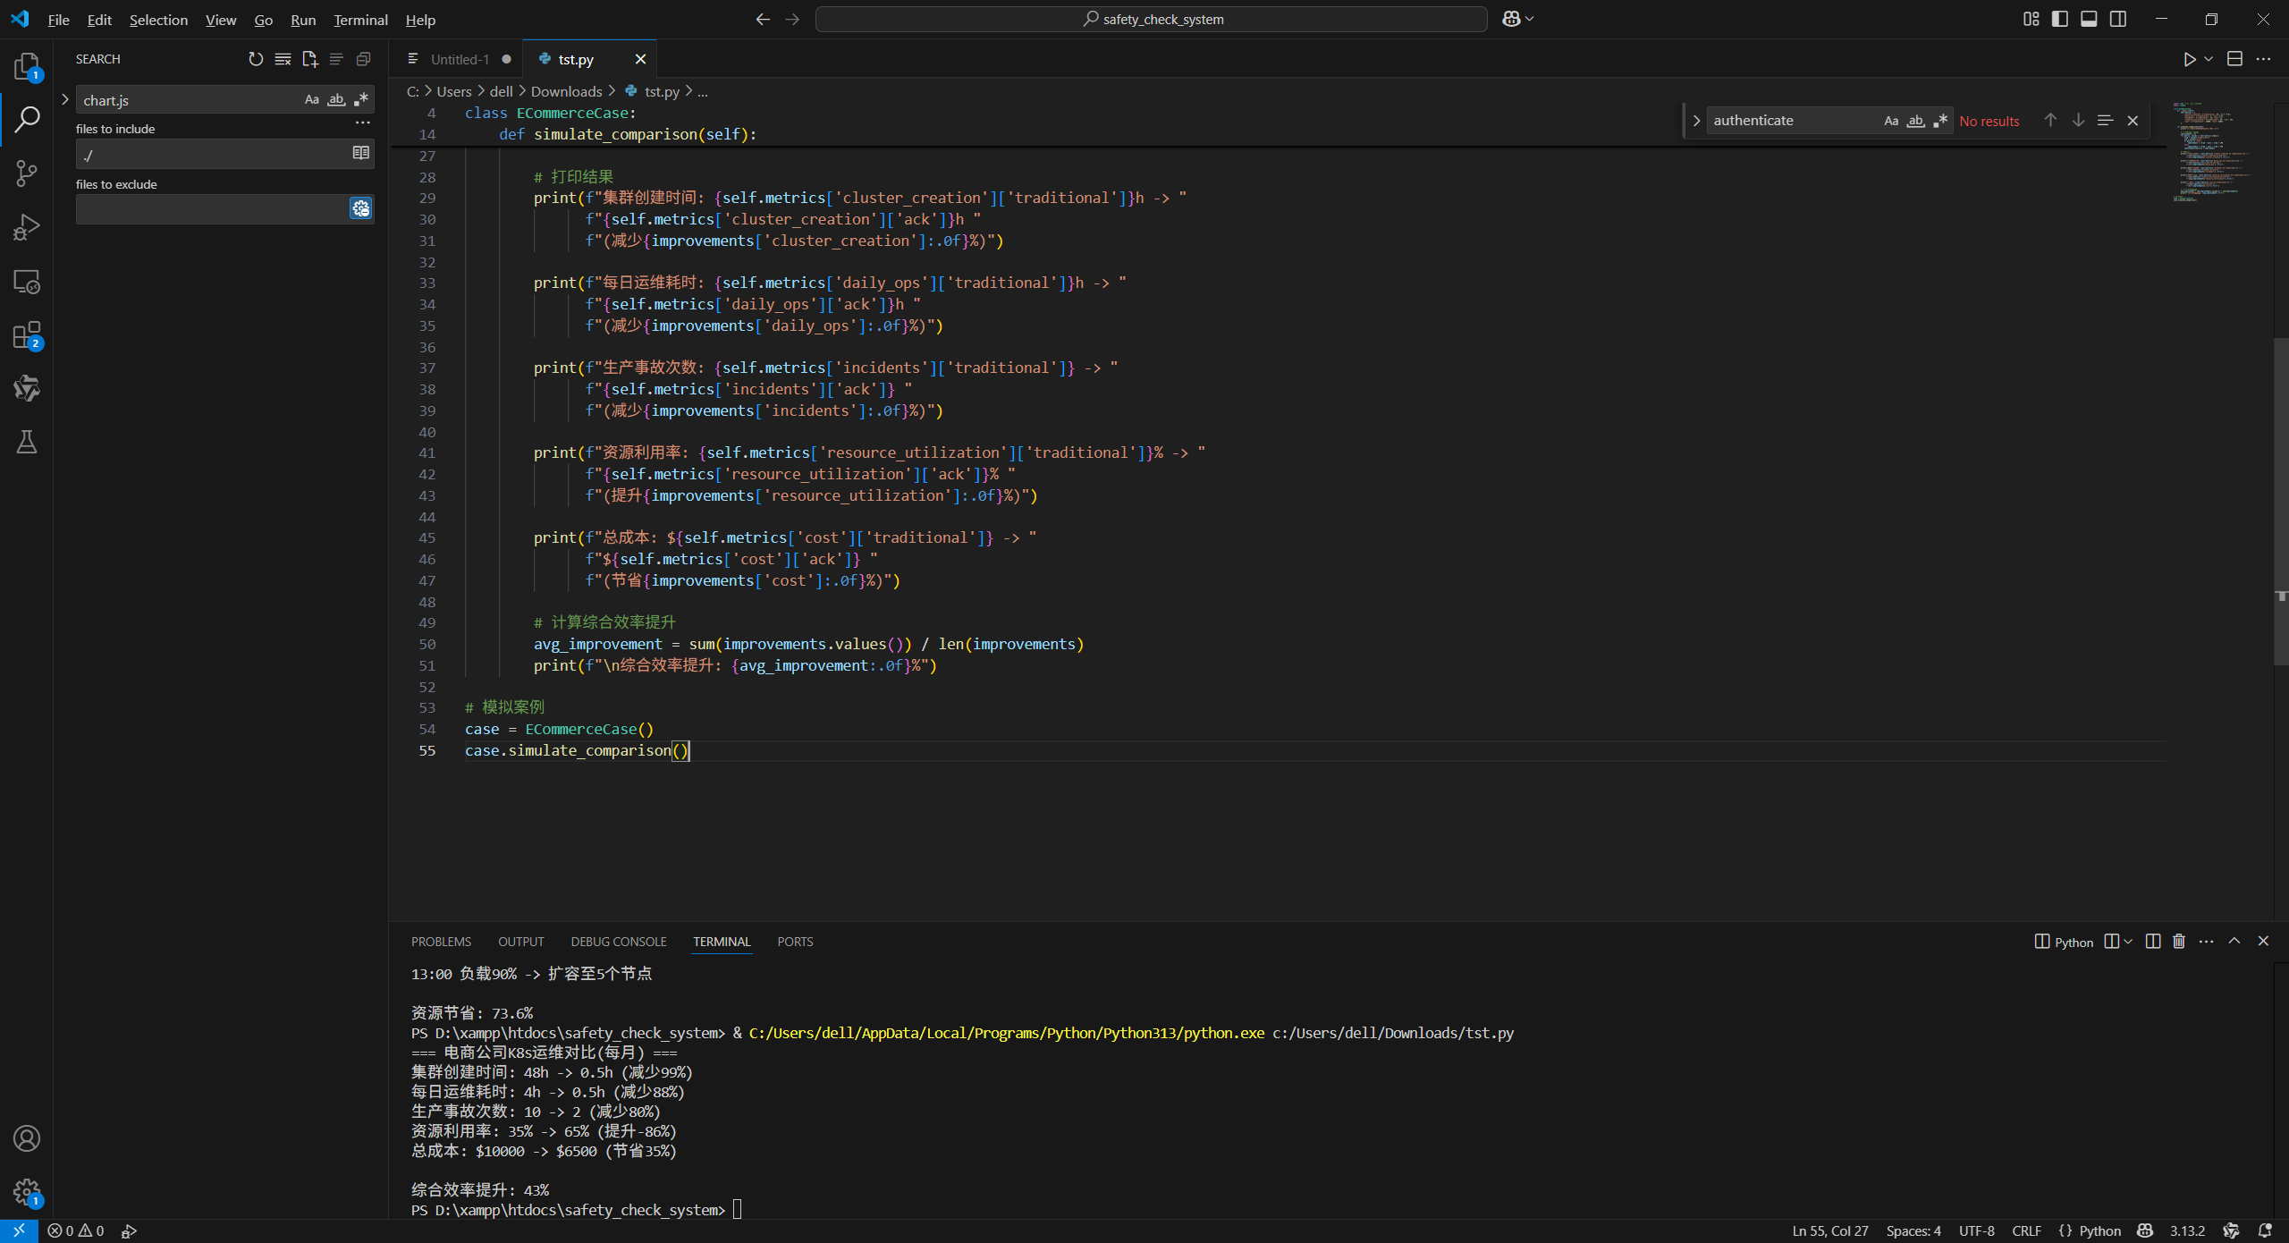
Task: Toggle regex in find widget
Action: 1940,121
